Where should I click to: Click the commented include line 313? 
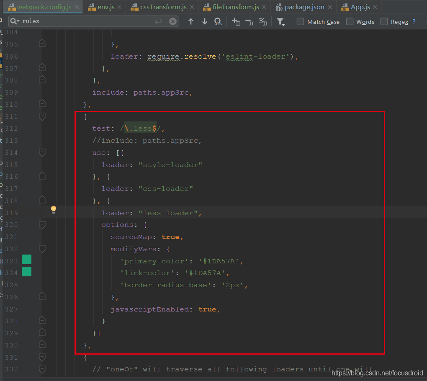[x=147, y=141]
